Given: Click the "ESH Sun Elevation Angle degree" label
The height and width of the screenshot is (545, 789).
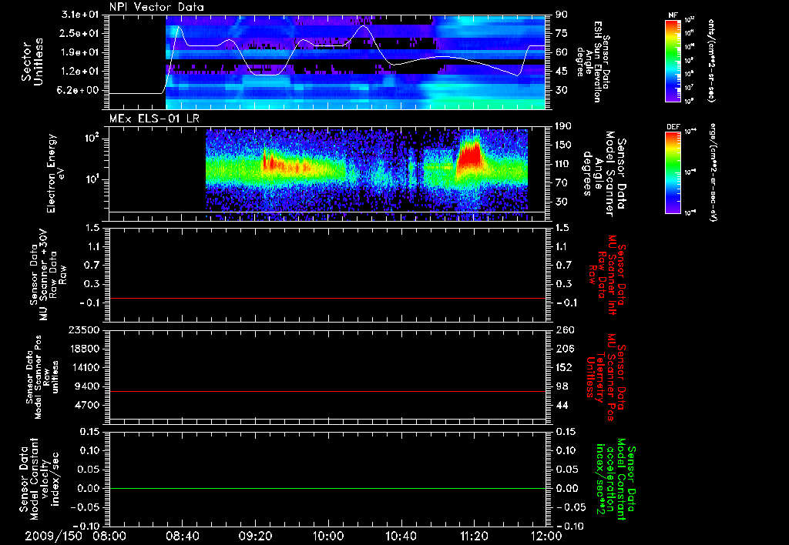Looking at the screenshot, I should (x=593, y=62).
